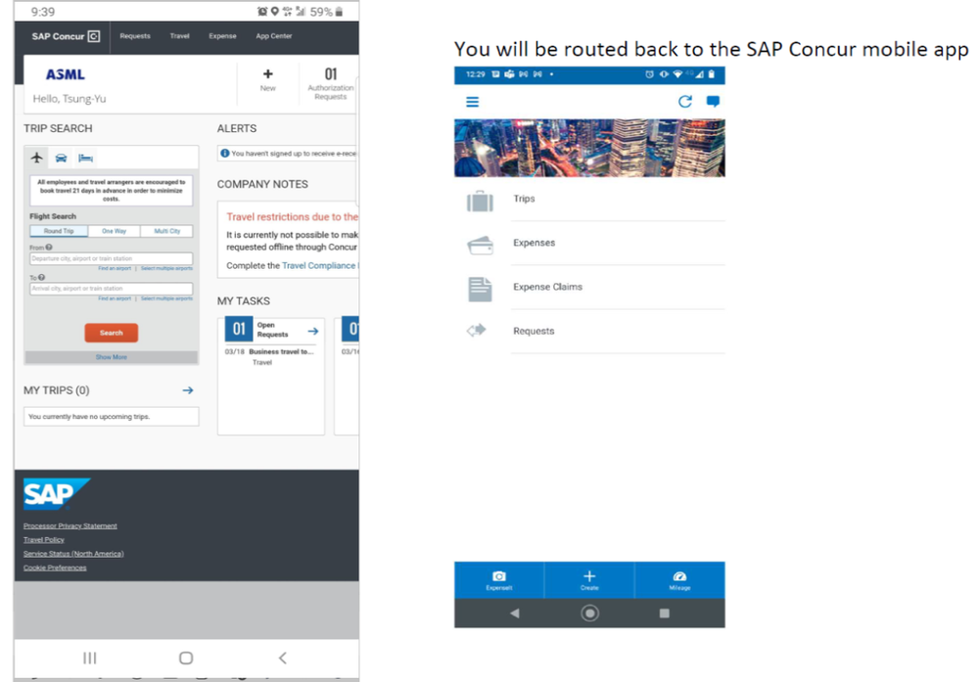Open the chat message icon

pos(713,102)
